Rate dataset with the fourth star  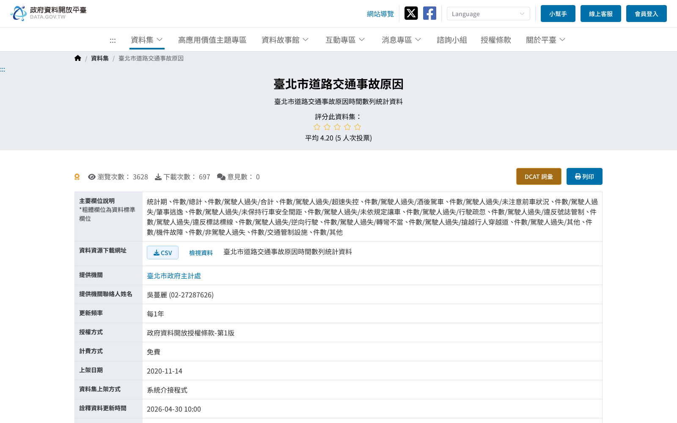pyautogui.click(x=347, y=127)
